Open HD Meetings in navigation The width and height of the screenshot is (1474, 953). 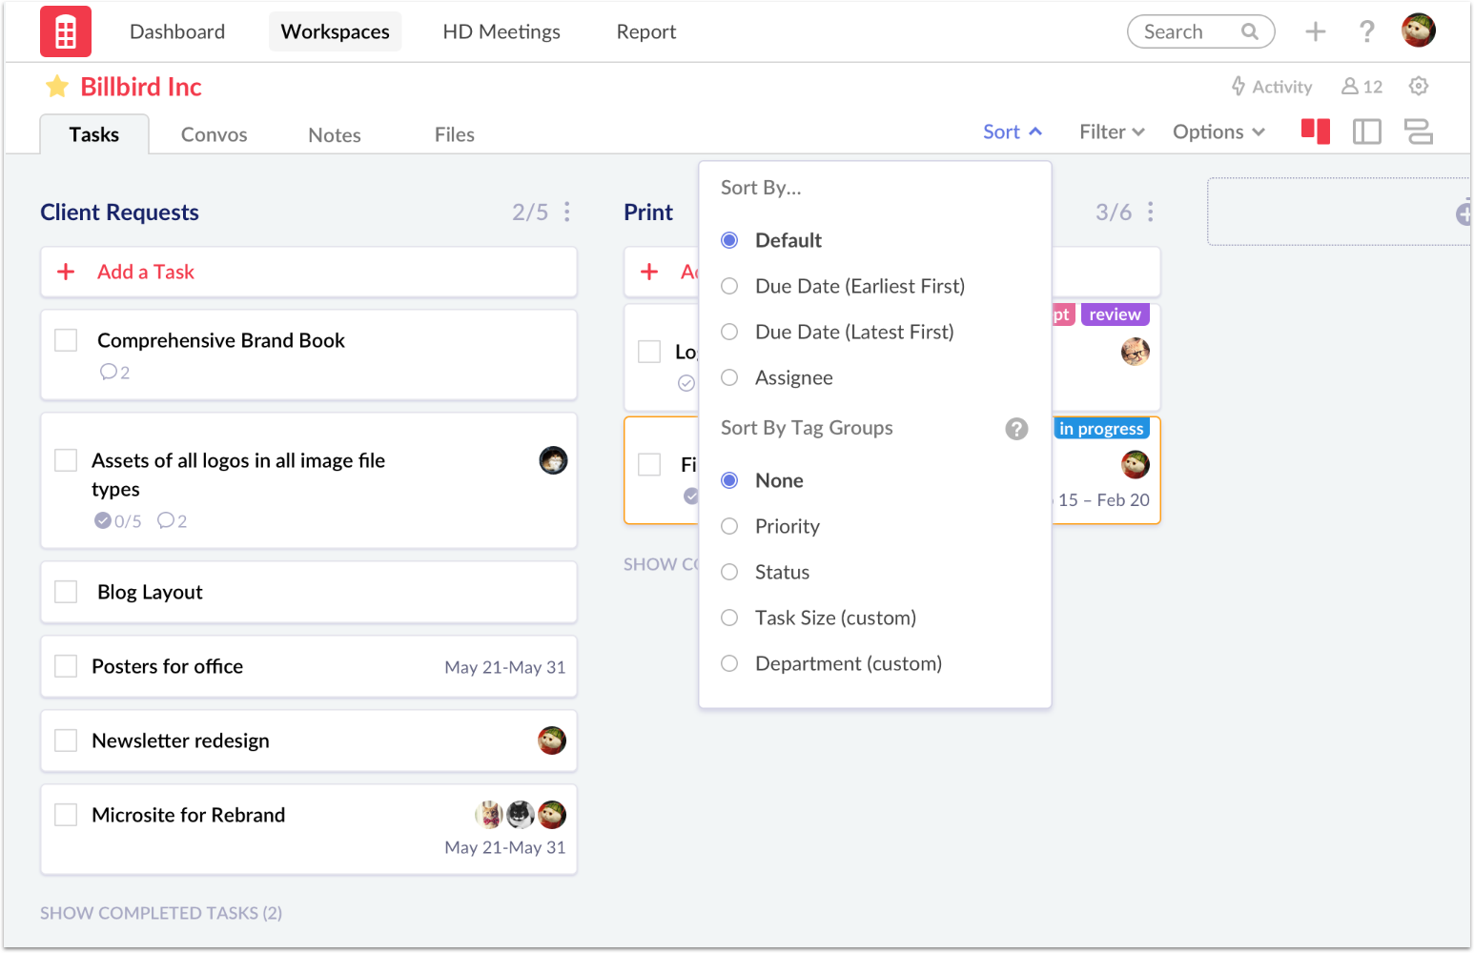pos(501,31)
